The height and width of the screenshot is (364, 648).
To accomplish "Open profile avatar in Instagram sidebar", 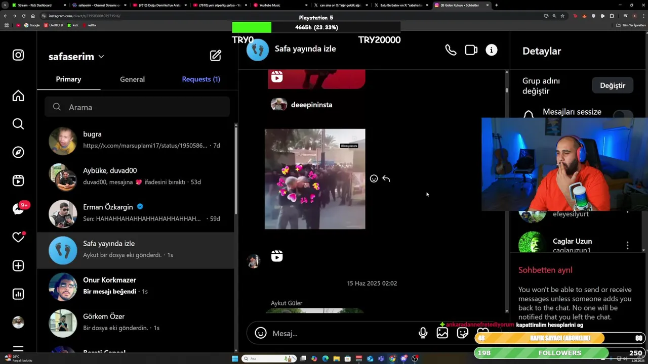I will click(x=18, y=323).
